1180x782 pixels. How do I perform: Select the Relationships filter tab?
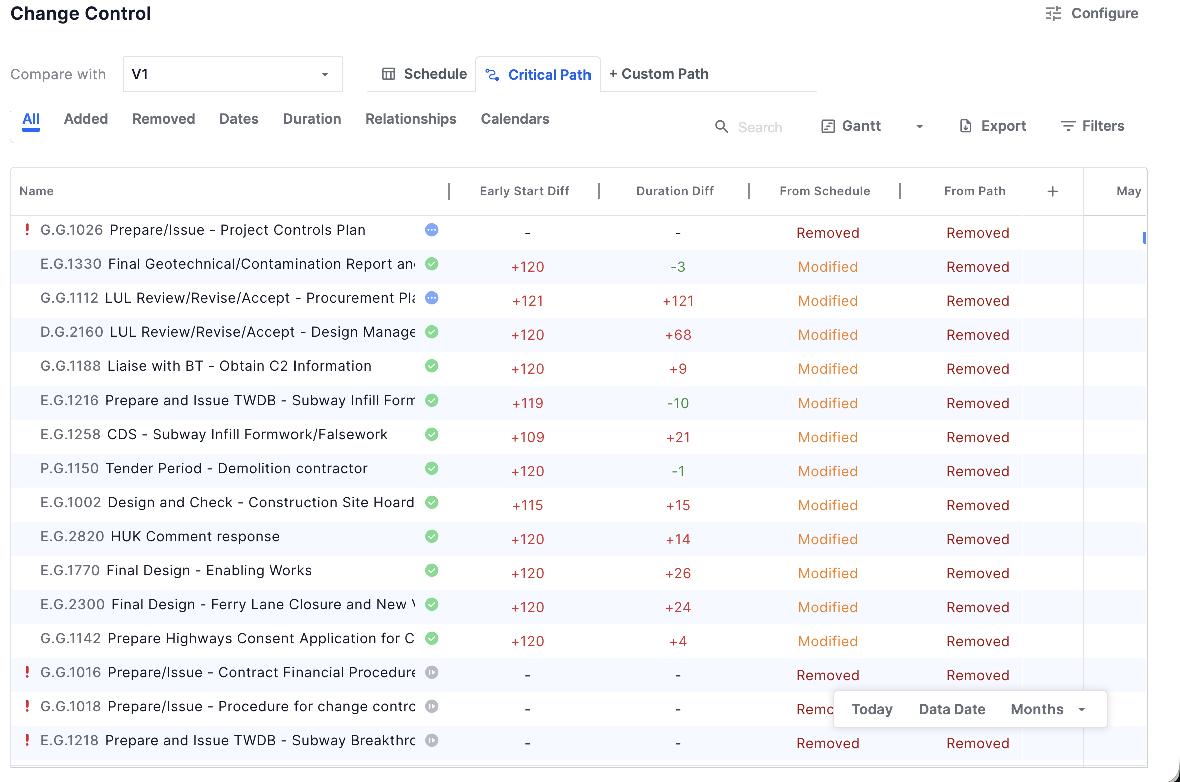(411, 119)
